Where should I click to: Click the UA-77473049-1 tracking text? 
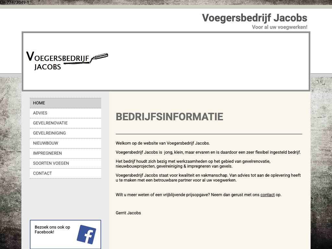15,2
